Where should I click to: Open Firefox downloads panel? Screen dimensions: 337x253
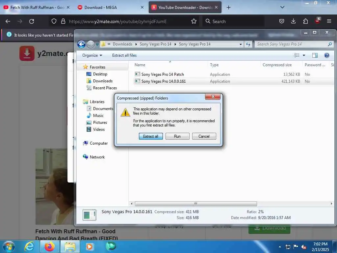pos(293,21)
